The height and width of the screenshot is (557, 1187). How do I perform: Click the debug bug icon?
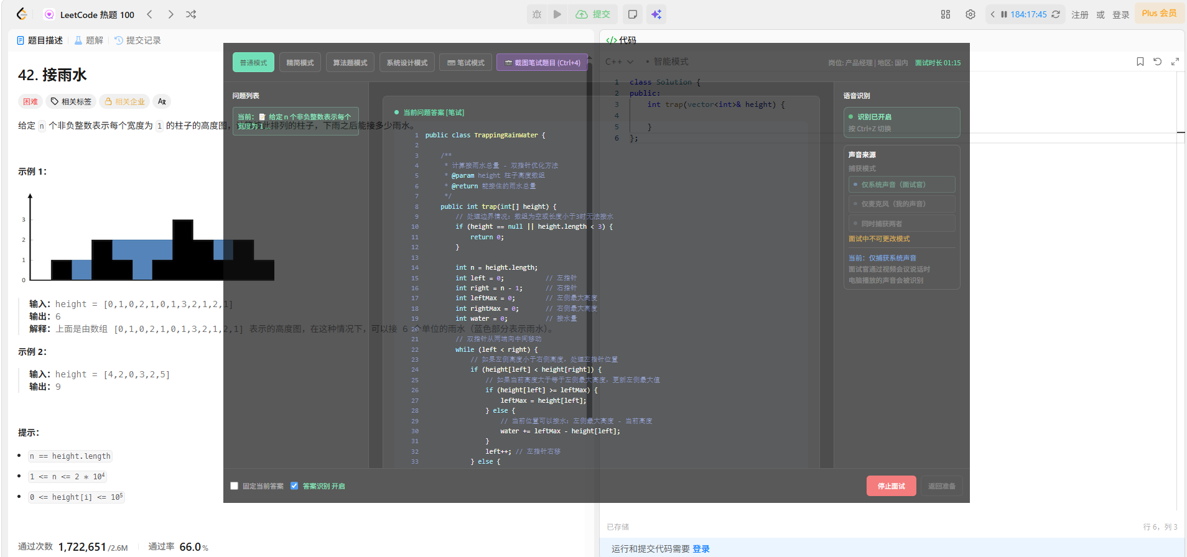pyautogui.click(x=537, y=14)
